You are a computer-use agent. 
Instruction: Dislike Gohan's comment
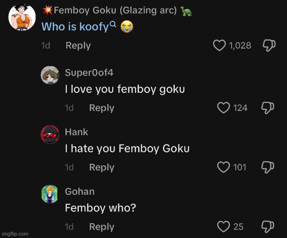coord(267,227)
